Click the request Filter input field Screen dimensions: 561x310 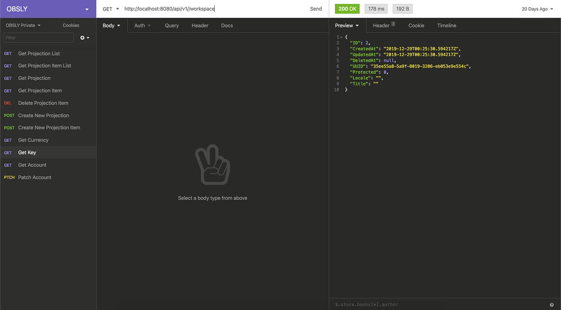[38, 38]
